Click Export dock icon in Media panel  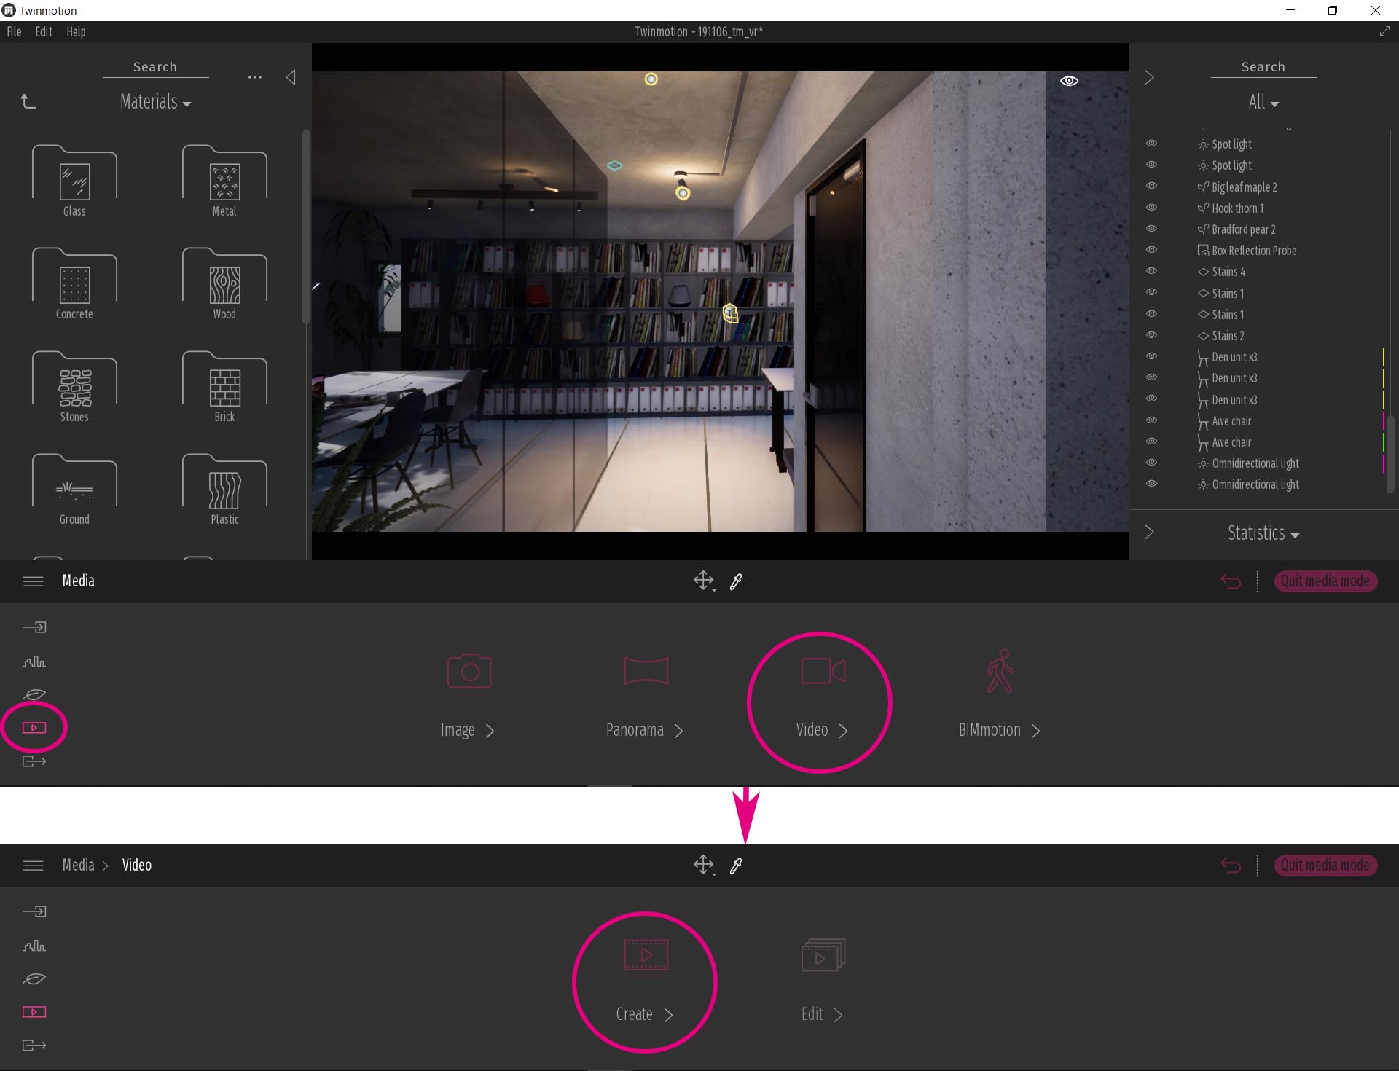[34, 761]
